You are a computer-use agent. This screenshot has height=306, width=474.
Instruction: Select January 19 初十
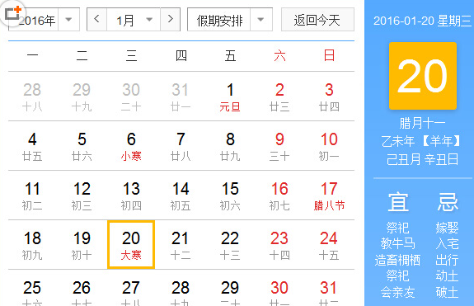pyautogui.click(x=82, y=245)
